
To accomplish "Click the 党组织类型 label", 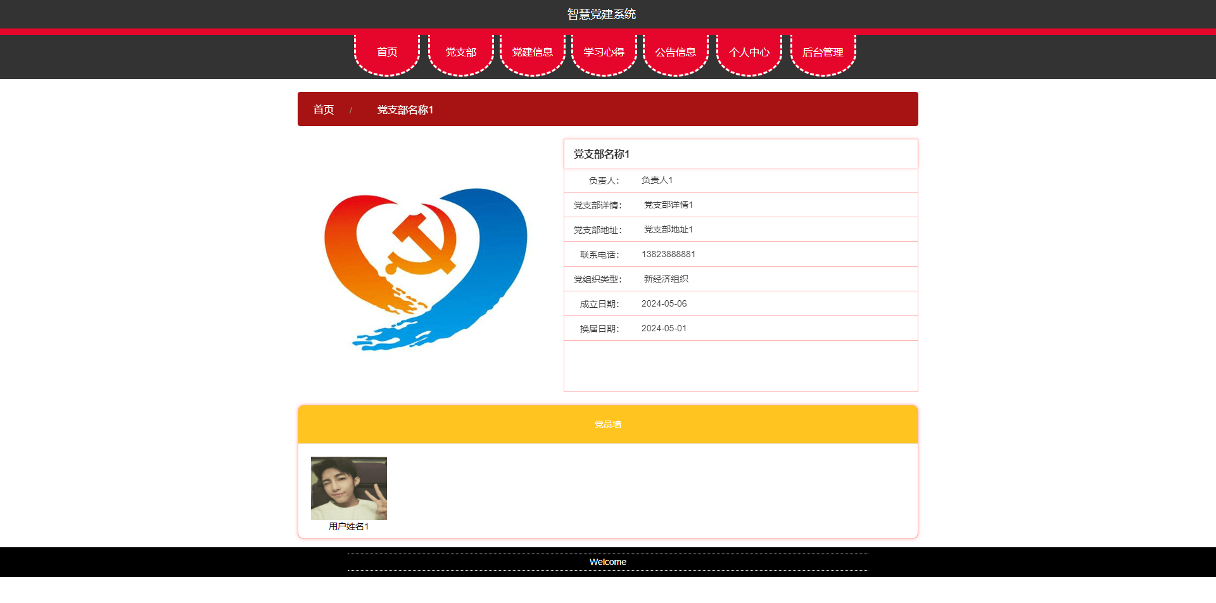I will pyautogui.click(x=598, y=279).
